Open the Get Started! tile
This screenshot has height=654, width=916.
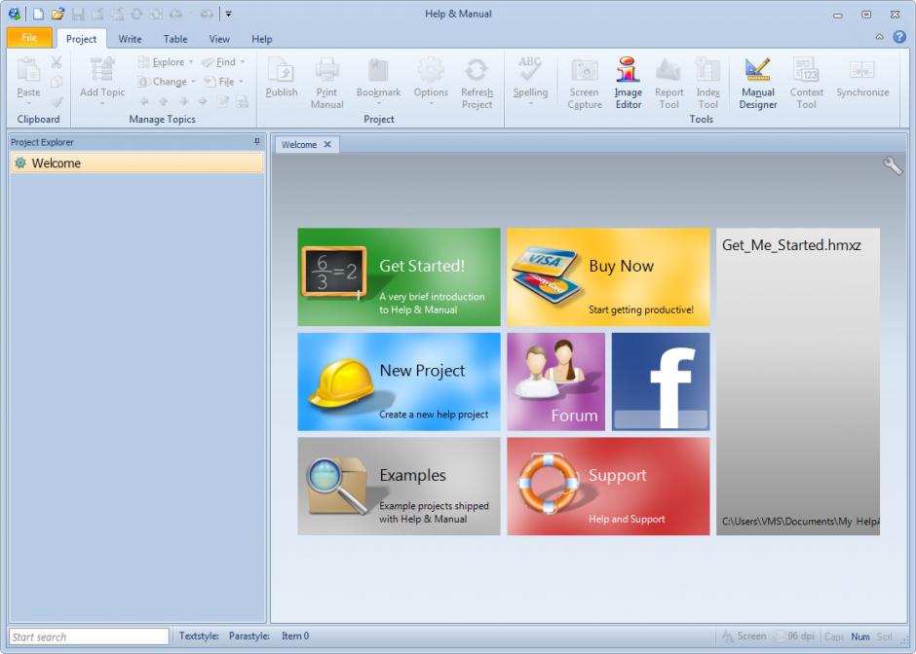(x=399, y=277)
